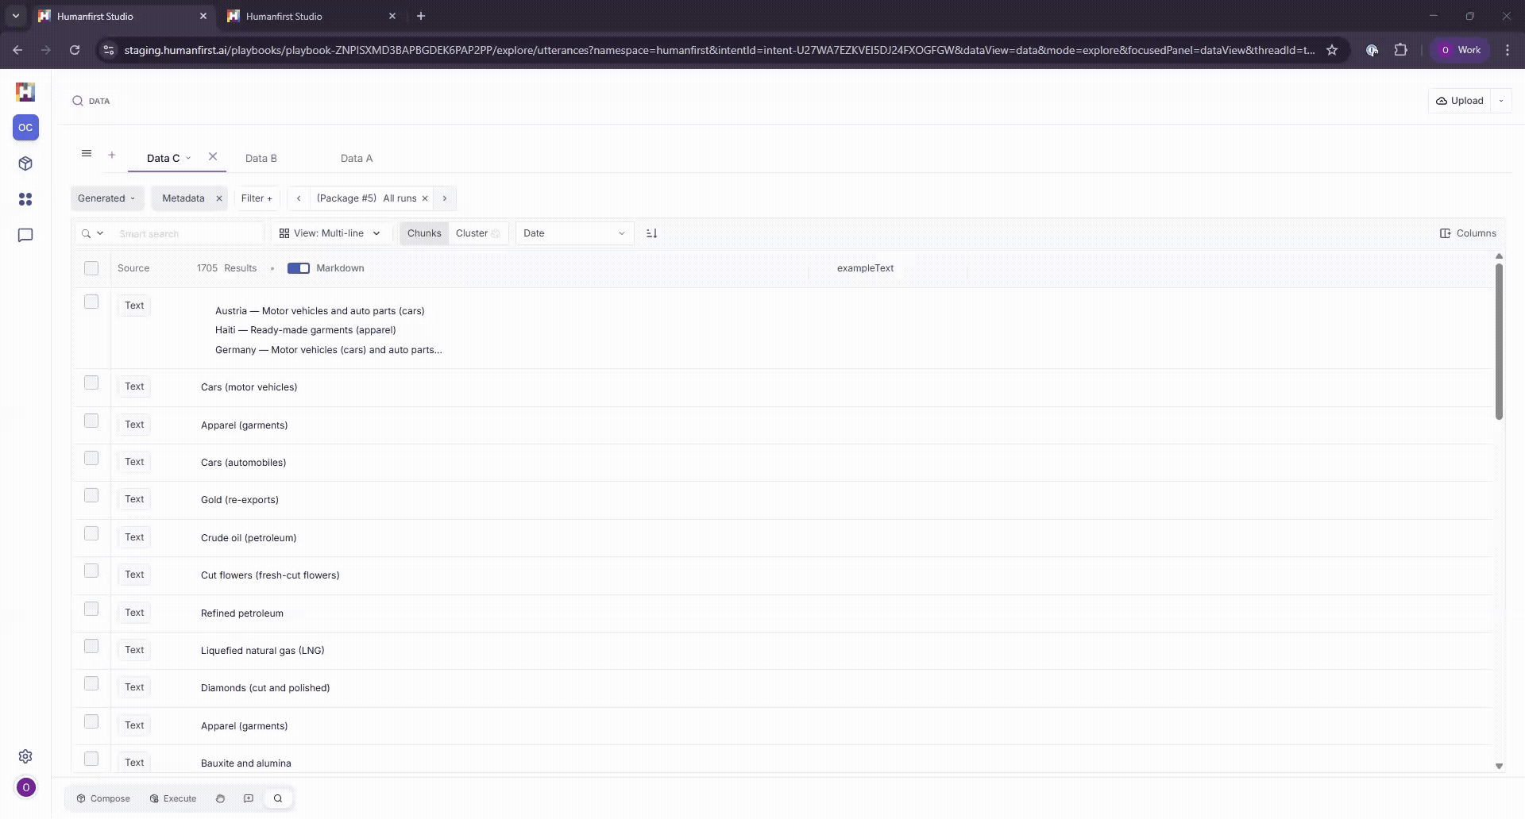
Task: Toggle the Markdown switch
Action: (298, 268)
